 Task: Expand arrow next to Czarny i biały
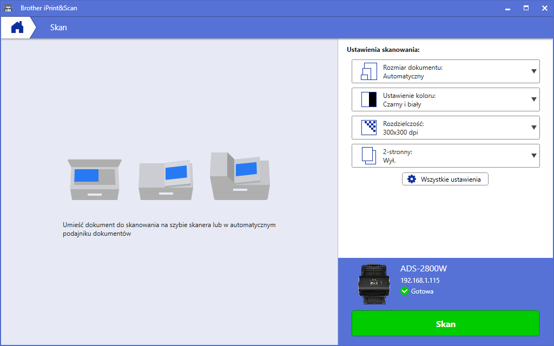coord(534,99)
